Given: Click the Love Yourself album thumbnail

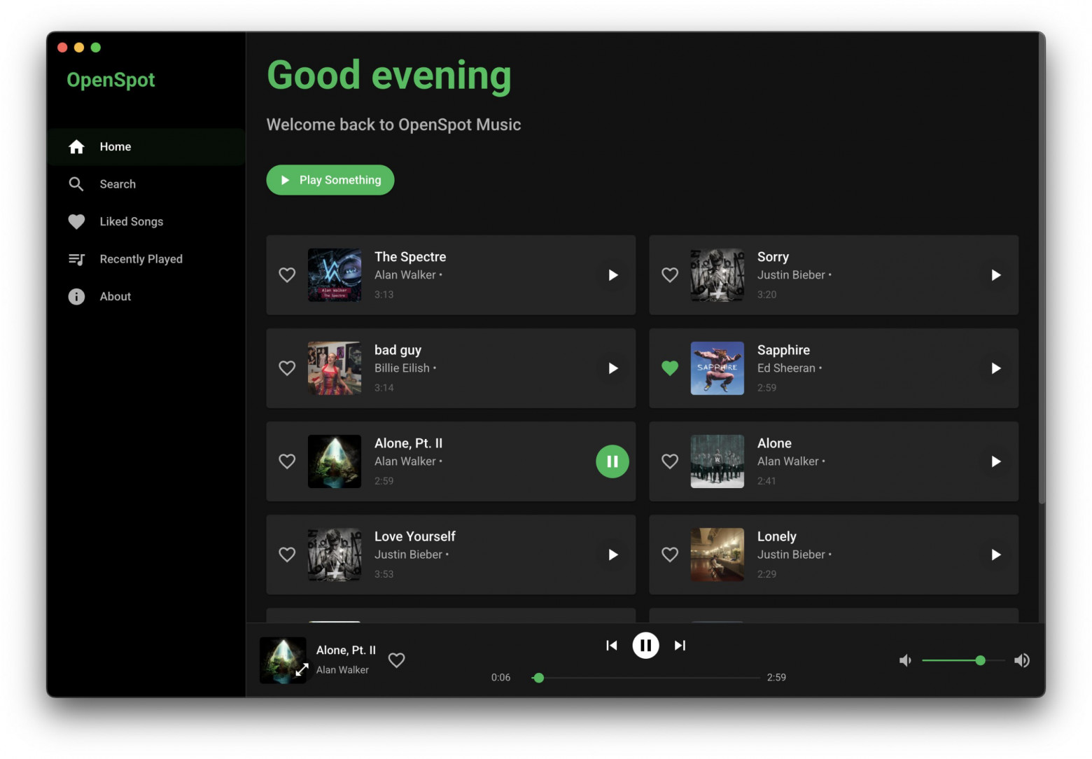Looking at the screenshot, I should pyautogui.click(x=335, y=555).
